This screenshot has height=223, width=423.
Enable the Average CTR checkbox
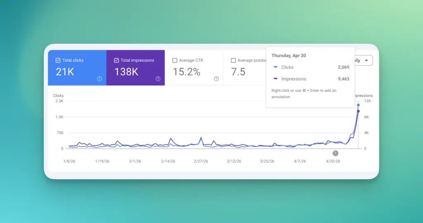tap(175, 60)
